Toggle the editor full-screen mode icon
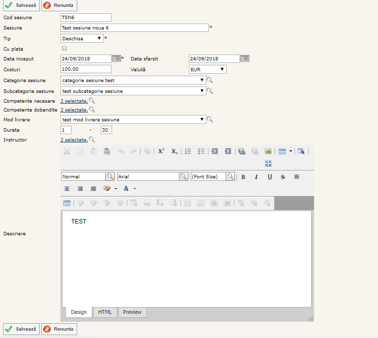The image size is (378, 338). 268,164
